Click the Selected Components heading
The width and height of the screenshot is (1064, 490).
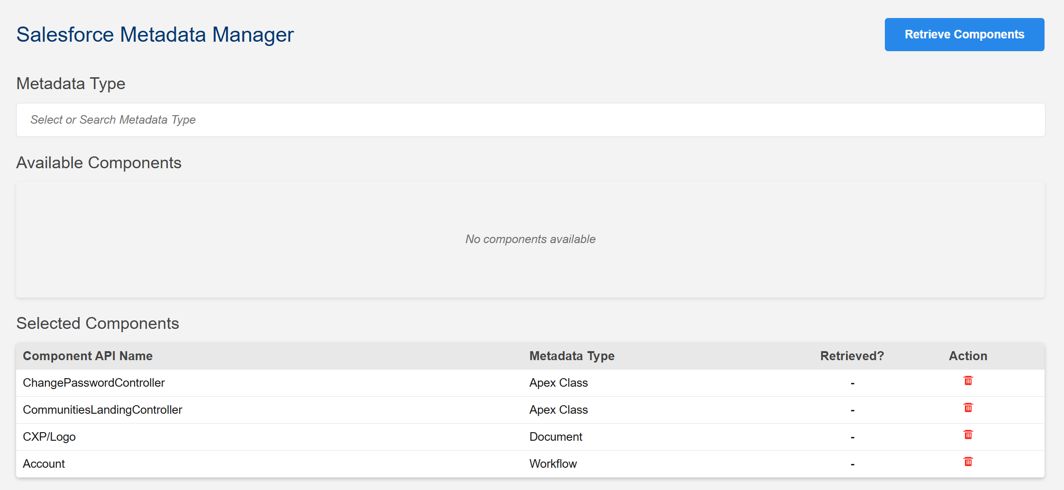(x=98, y=323)
